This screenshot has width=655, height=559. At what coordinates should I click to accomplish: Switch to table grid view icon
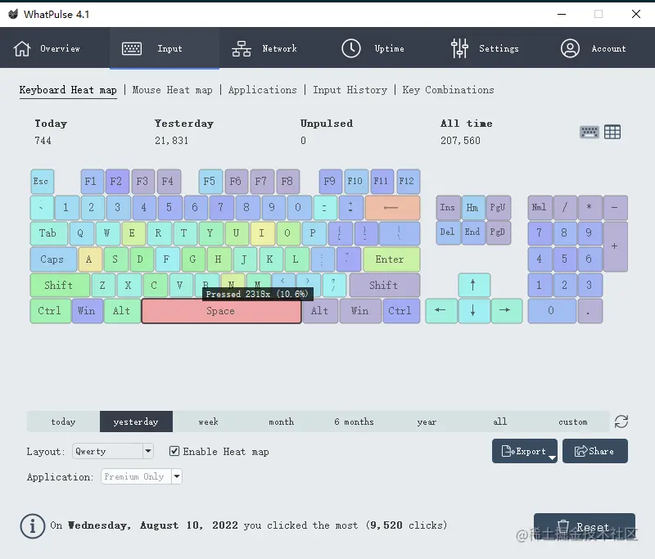click(x=612, y=132)
